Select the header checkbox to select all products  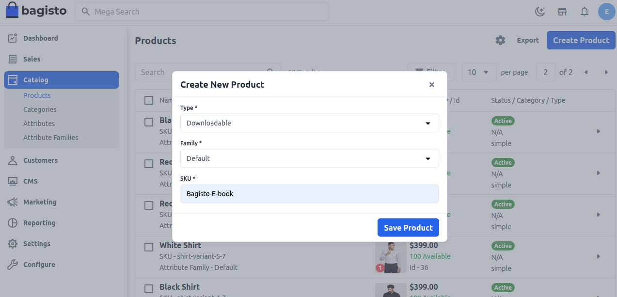pyautogui.click(x=148, y=100)
